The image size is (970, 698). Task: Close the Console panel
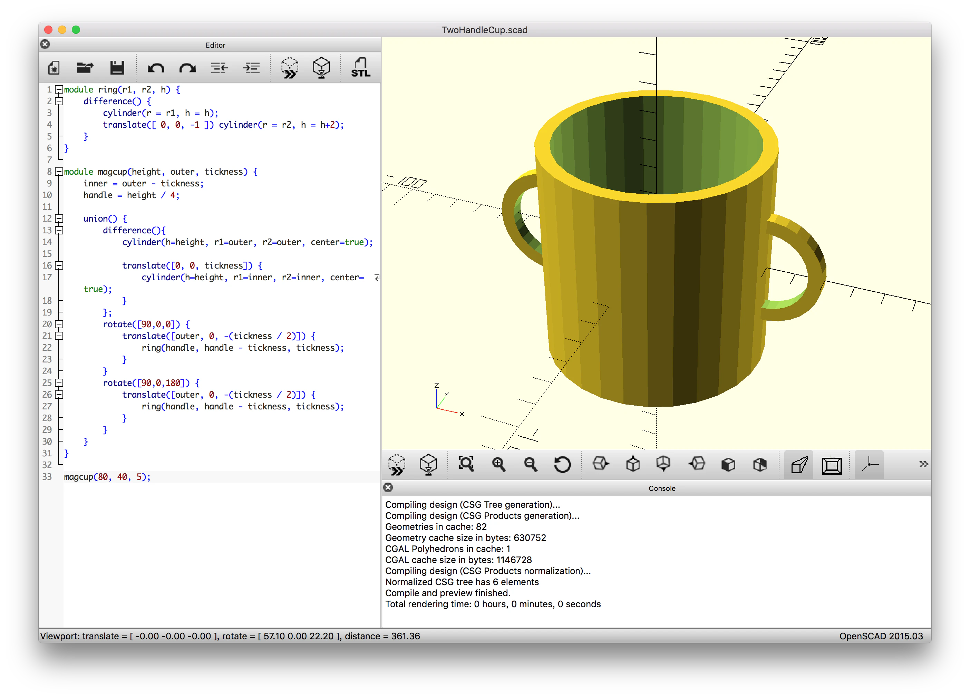[x=388, y=487]
